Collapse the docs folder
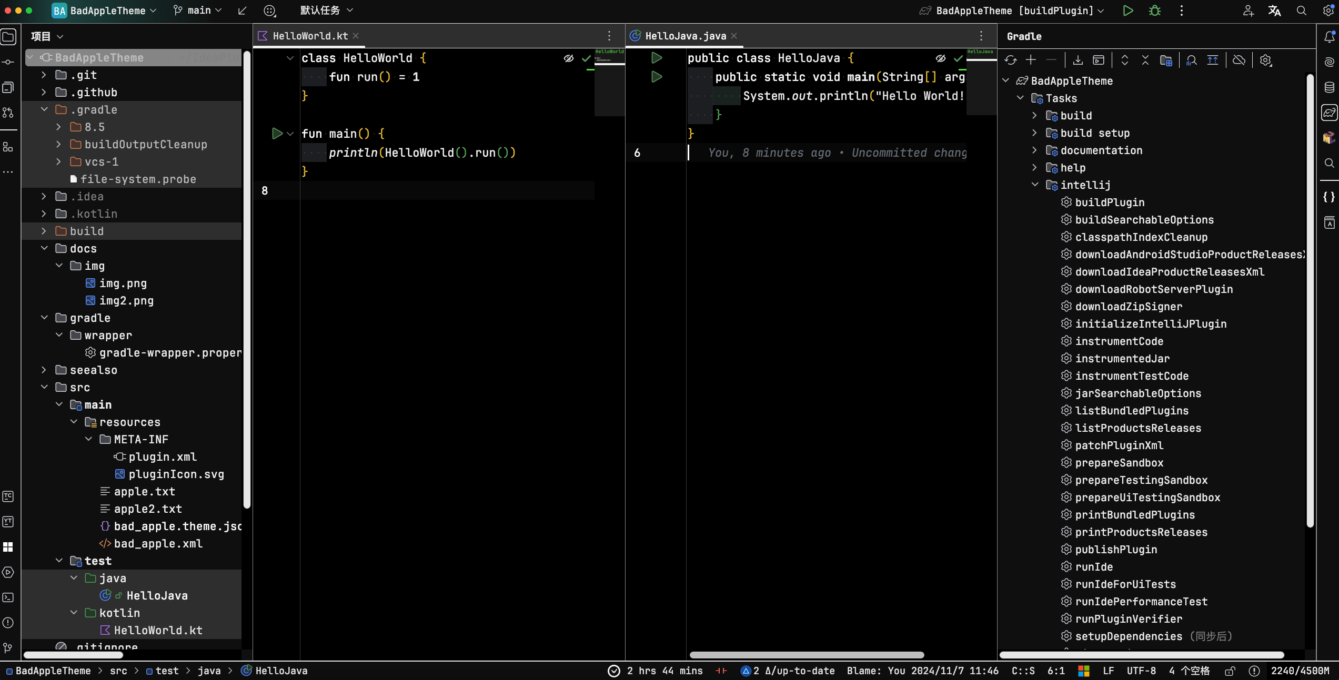The width and height of the screenshot is (1339, 680). [x=44, y=249]
